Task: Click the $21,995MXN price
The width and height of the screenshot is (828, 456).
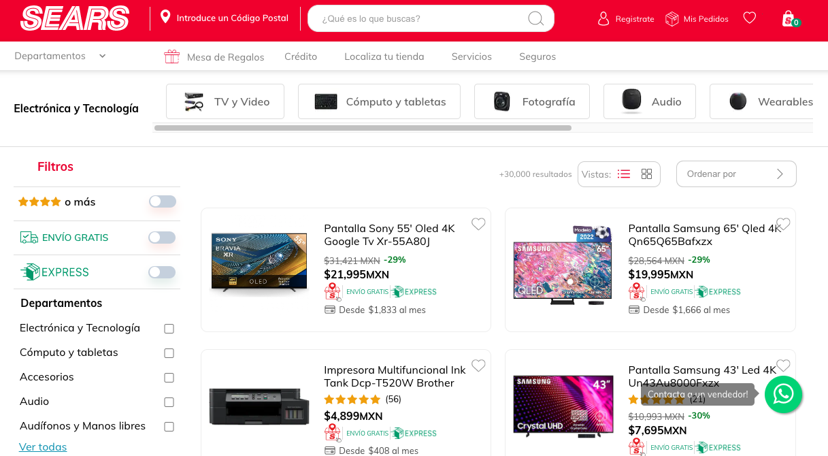Action: (357, 274)
